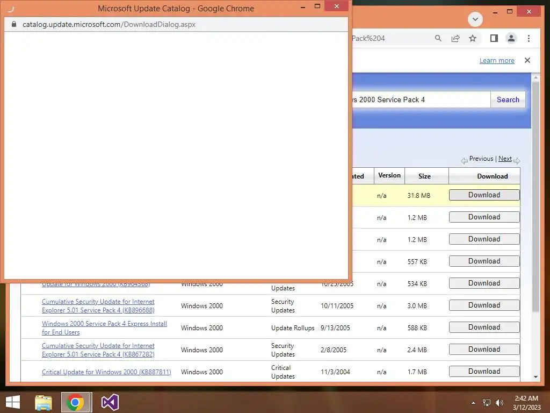Open the Learn more link
Screen dimensions: 550x413
pos(497,60)
